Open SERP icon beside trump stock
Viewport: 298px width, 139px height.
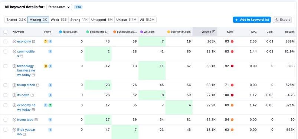pos(37,85)
